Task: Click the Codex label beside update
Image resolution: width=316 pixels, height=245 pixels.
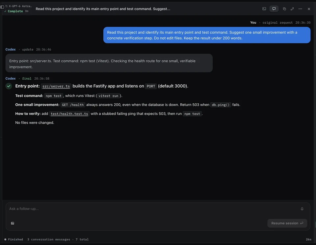Action: pyautogui.click(x=11, y=50)
